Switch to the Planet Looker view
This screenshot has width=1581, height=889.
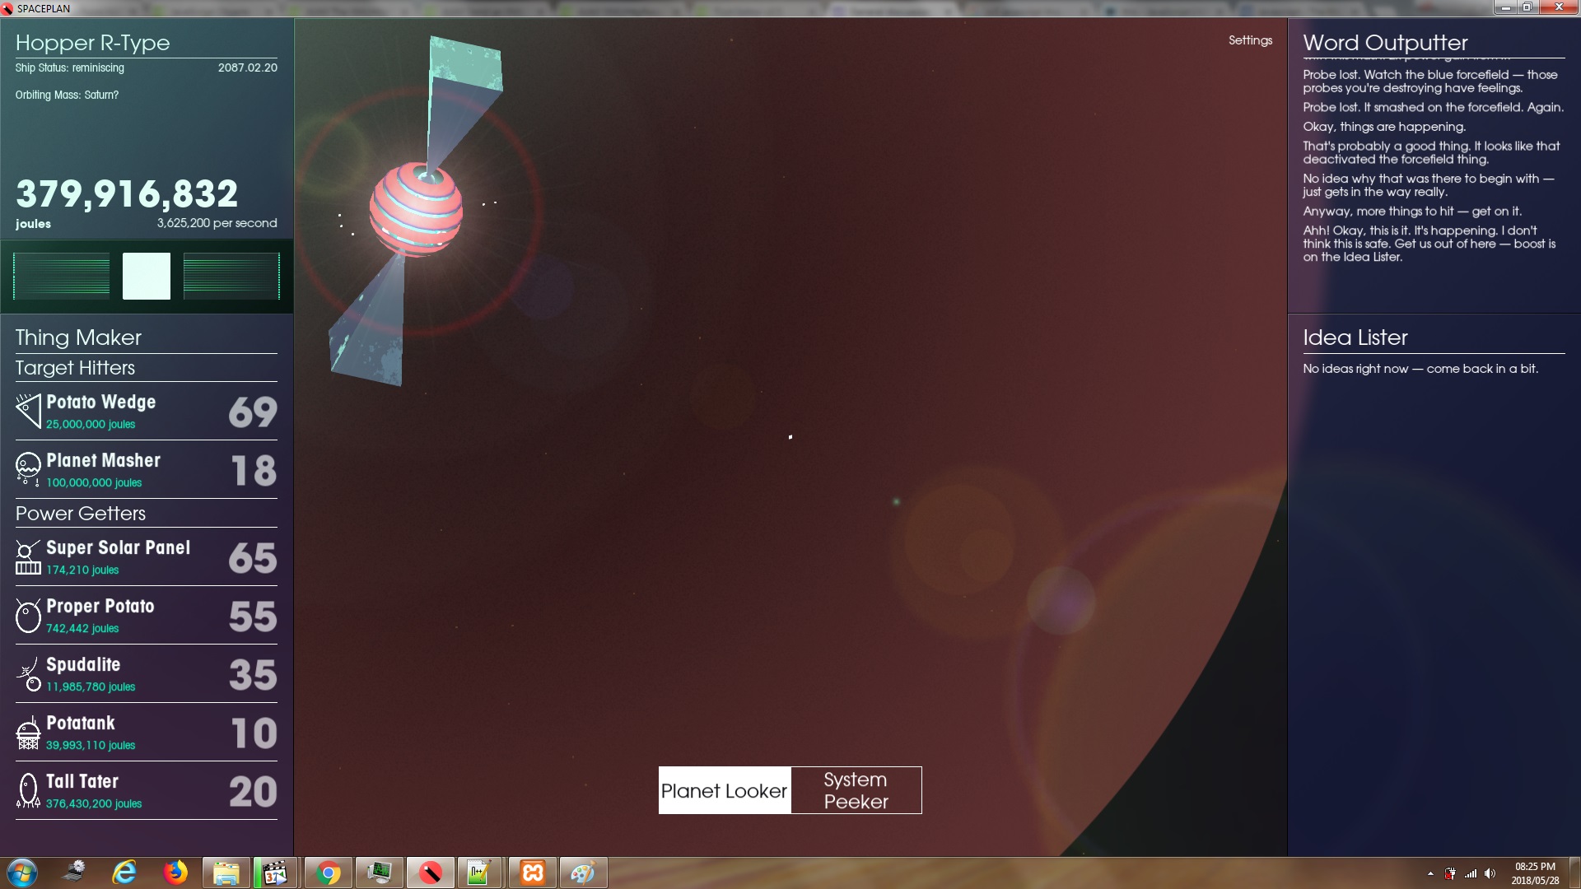[725, 790]
